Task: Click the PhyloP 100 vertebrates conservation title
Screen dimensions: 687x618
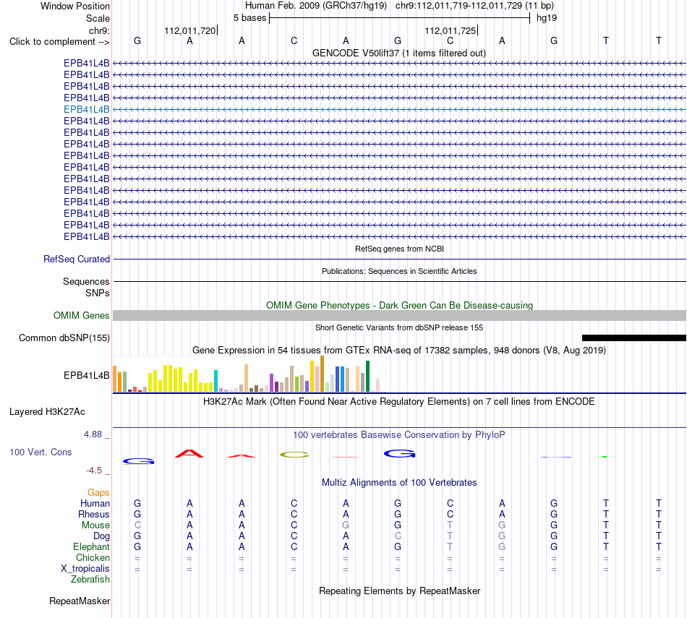Action: tap(398, 435)
